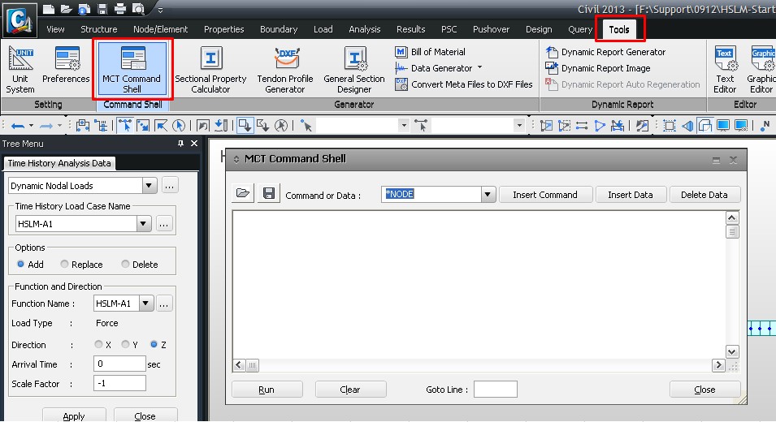
Task: Click the open file icon in MCT Command Shell
Action: tap(242, 194)
